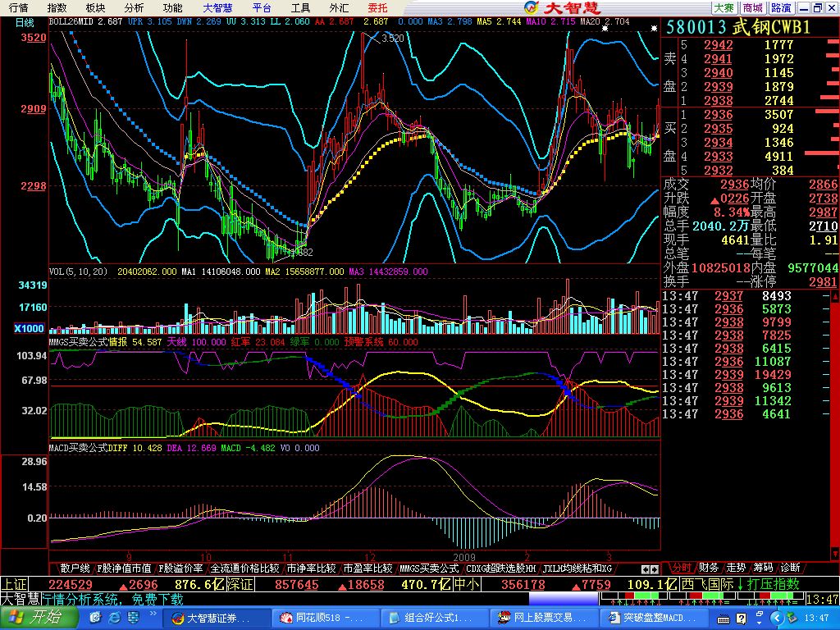Click the 中小 index label

pos(467,584)
